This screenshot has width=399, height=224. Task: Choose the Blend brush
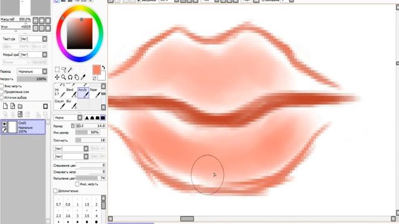pyautogui.click(x=71, y=93)
